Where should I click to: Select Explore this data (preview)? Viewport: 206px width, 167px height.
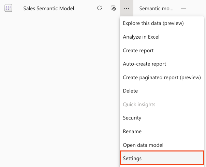(162, 23)
